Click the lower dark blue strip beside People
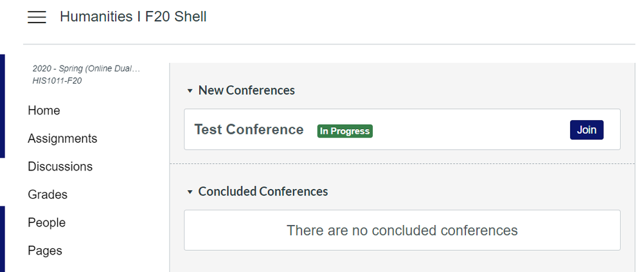Viewport: 642px width, 272px height. coord(2,238)
